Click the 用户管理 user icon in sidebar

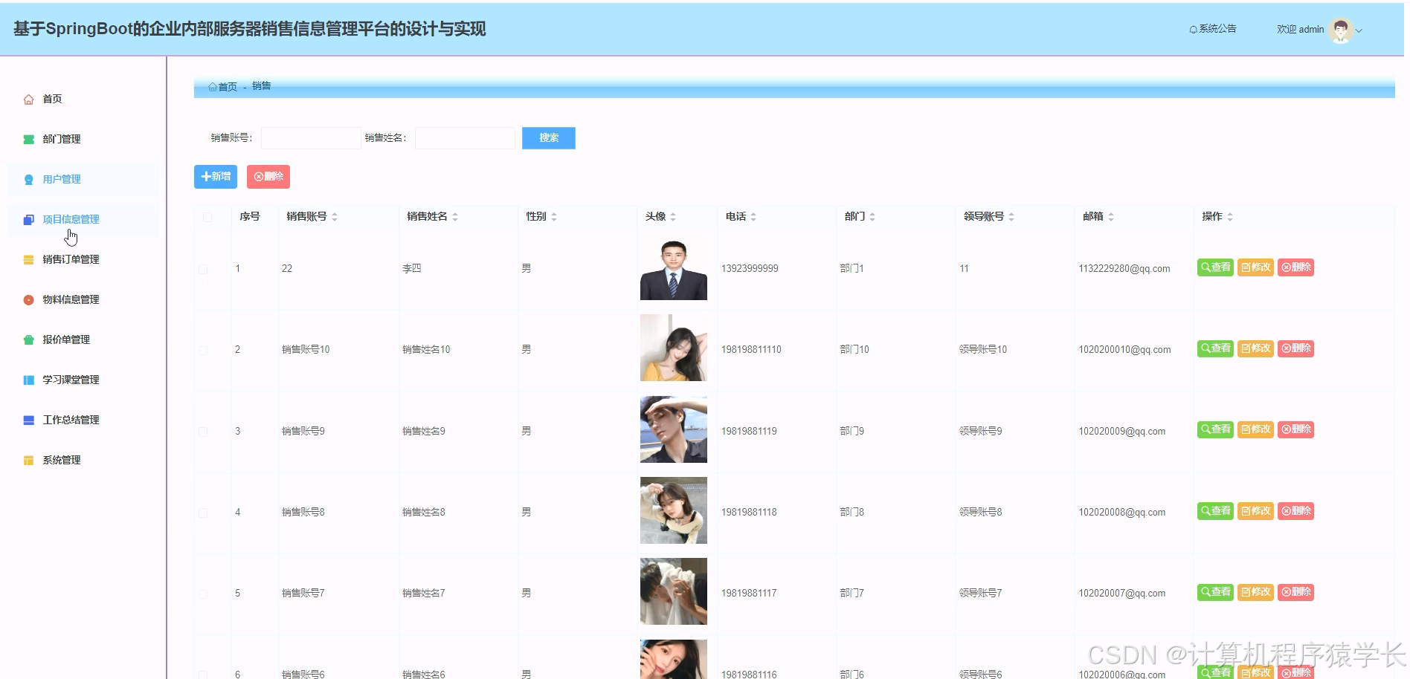point(28,179)
